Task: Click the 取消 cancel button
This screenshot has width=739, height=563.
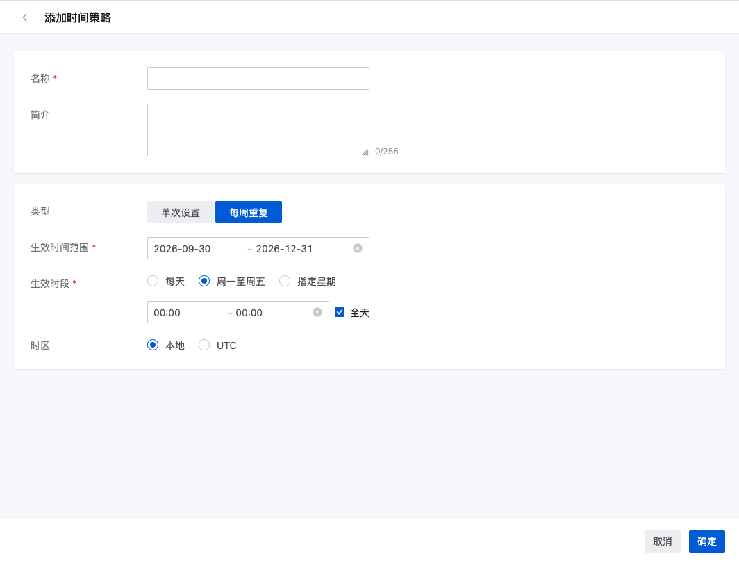Action: [662, 541]
